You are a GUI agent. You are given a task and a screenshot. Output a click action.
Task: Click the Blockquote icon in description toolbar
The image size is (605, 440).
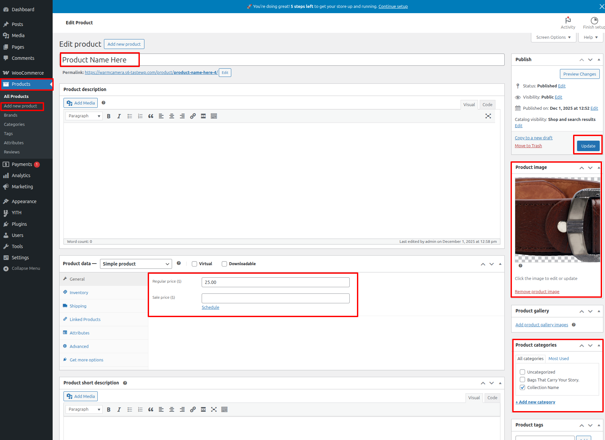click(x=151, y=116)
